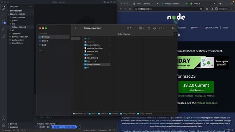Select Desktop in Finder sidebar
Viewport: 235px width, 132px height.
[x=54, y=37]
